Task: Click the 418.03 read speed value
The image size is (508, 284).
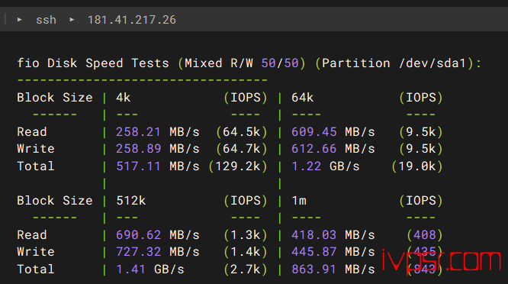Action: pos(314,235)
